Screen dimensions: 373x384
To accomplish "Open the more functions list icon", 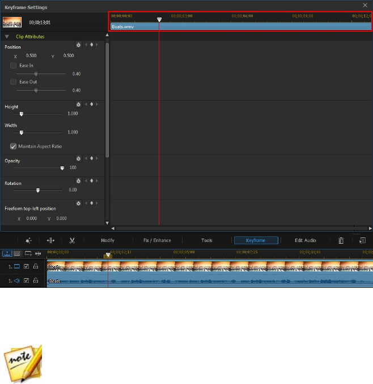I will pyautogui.click(x=362, y=241).
